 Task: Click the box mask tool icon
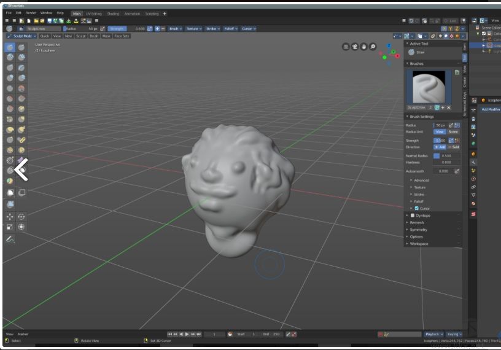tap(10, 192)
